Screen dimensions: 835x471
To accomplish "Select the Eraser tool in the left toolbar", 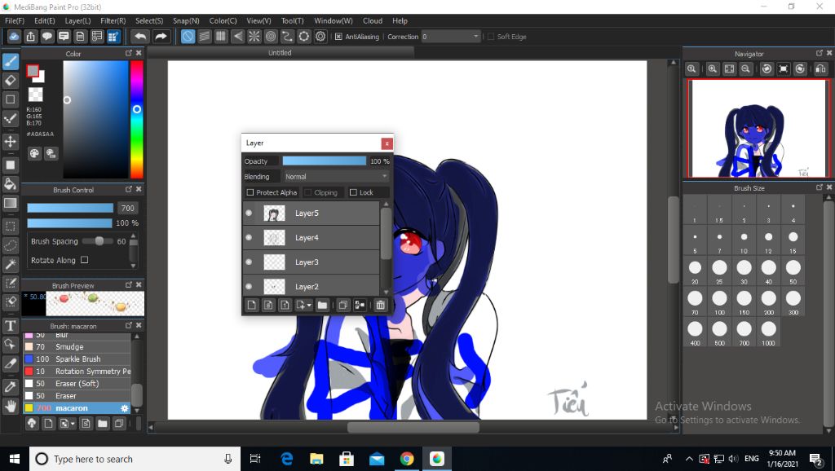I will [x=10, y=81].
